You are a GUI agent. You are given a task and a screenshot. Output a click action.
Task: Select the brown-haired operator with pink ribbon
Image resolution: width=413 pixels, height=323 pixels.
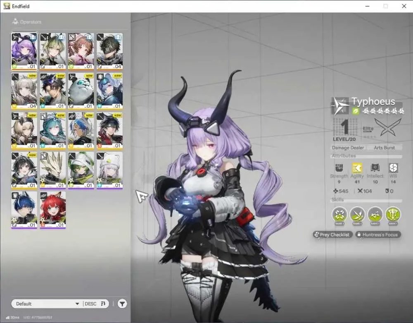click(81, 51)
